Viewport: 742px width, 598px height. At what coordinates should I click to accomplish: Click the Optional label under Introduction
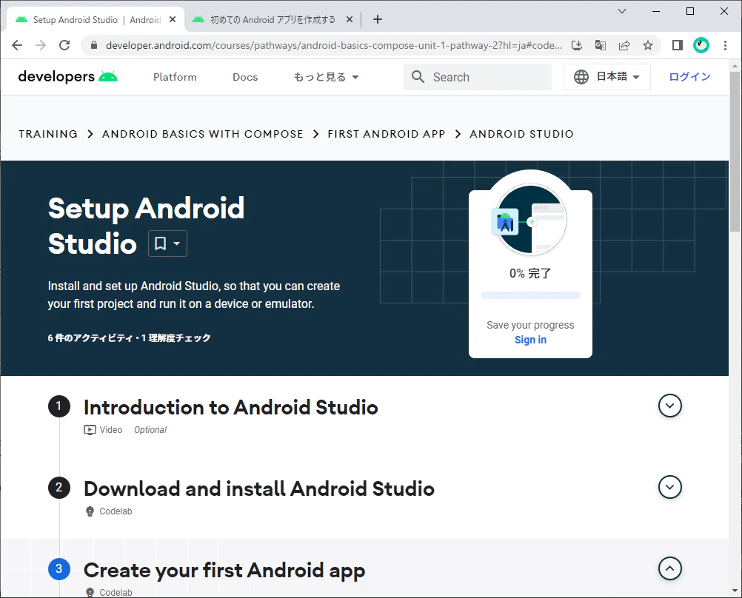[x=150, y=429]
